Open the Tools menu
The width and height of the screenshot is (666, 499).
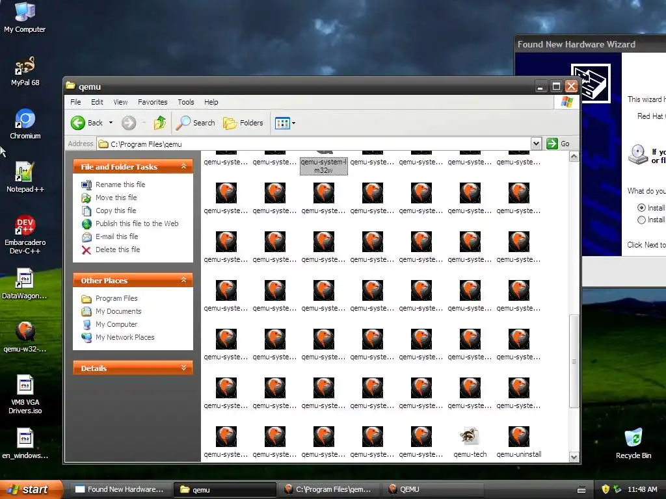pos(185,102)
